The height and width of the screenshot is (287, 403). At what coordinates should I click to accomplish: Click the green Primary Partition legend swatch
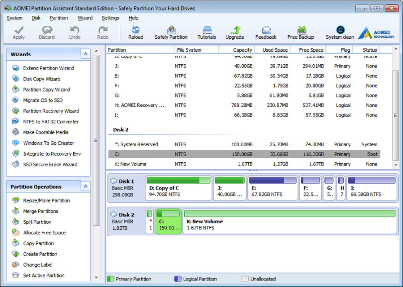point(111,279)
